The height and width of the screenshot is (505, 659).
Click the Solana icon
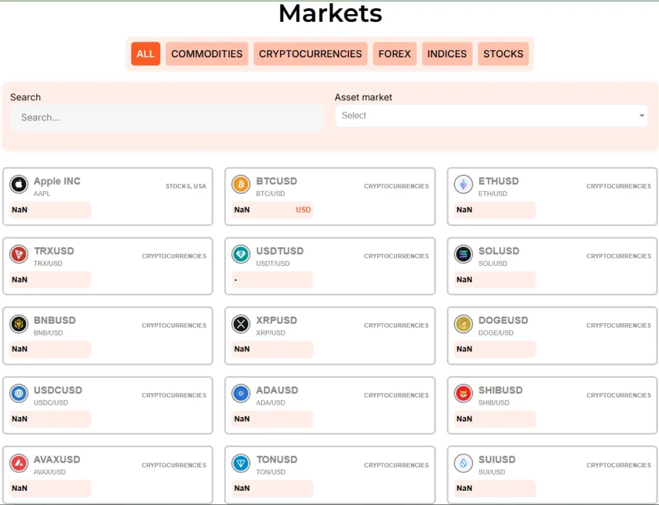[463, 254]
